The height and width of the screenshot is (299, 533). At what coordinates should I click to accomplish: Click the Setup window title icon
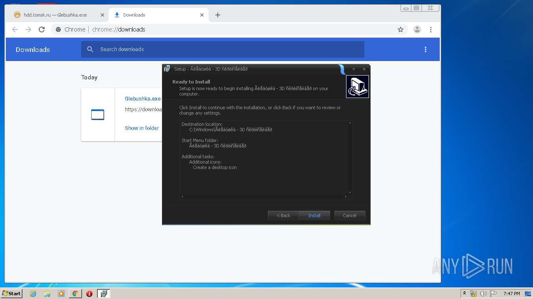167,69
